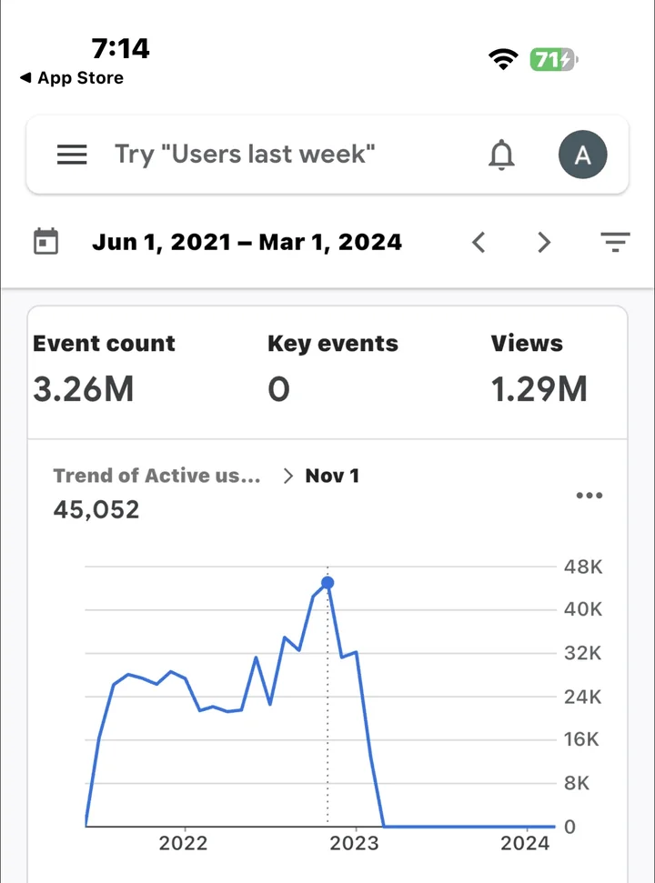Tap the 32K y-axis label

coord(583,653)
